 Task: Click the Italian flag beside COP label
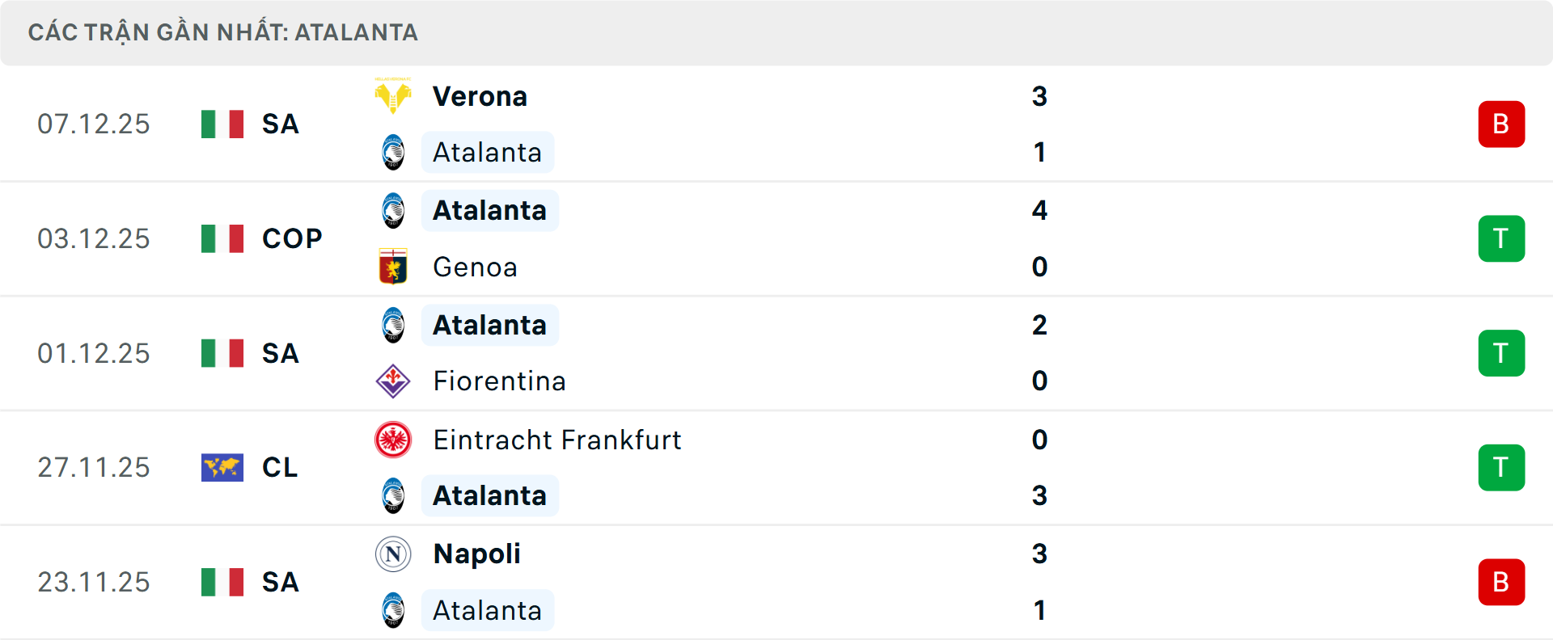222,238
